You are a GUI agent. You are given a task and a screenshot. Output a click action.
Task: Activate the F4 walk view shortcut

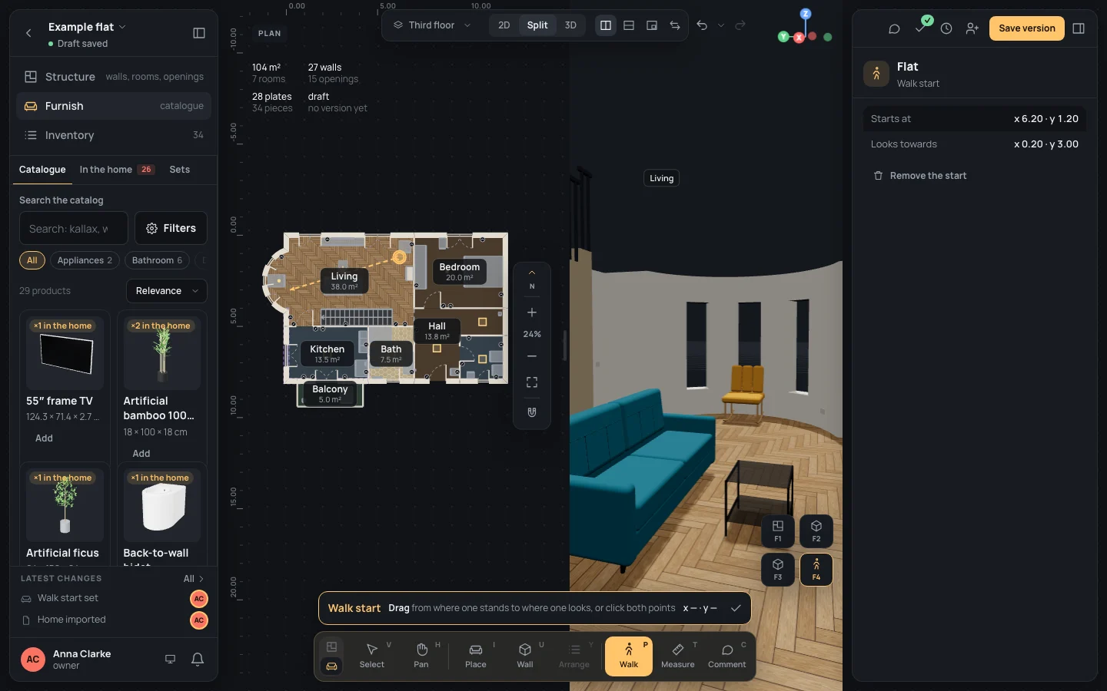pyautogui.click(x=816, y=570)
